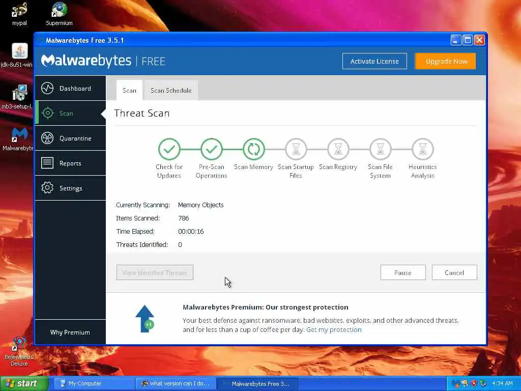This screenshot has height=391, width=521.
Task: Click the Pre-Scan Operations checkmark step
Action: click(x=211, y=149)
